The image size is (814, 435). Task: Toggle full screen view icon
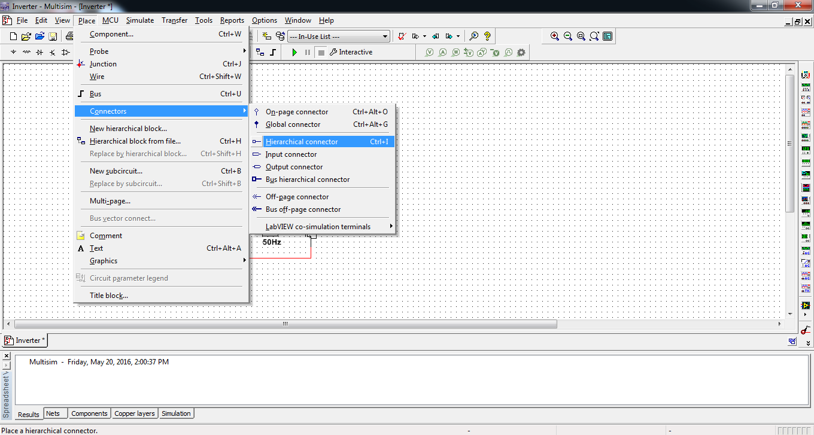(608, 36)
